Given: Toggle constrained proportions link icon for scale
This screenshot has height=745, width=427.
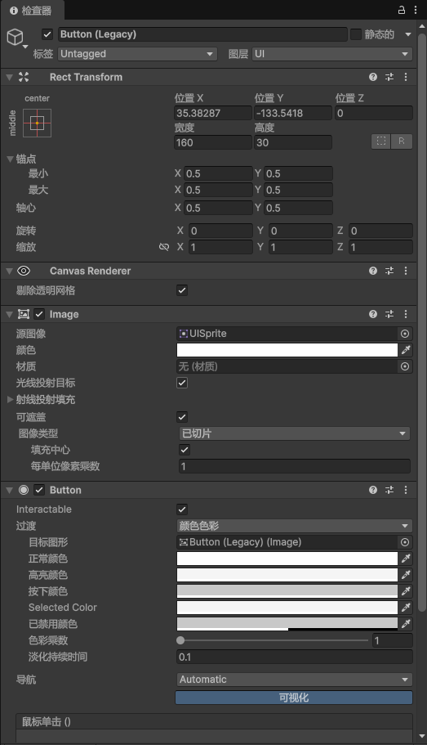Looking at the screenshot, I should 164,247.
